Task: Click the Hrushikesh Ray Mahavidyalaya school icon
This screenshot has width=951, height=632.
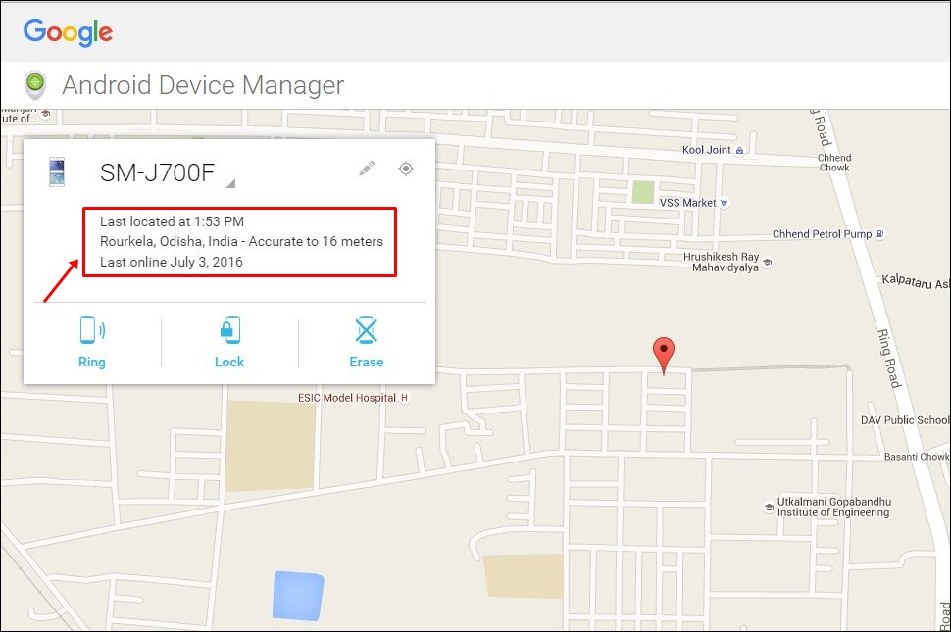Action: 768,263
